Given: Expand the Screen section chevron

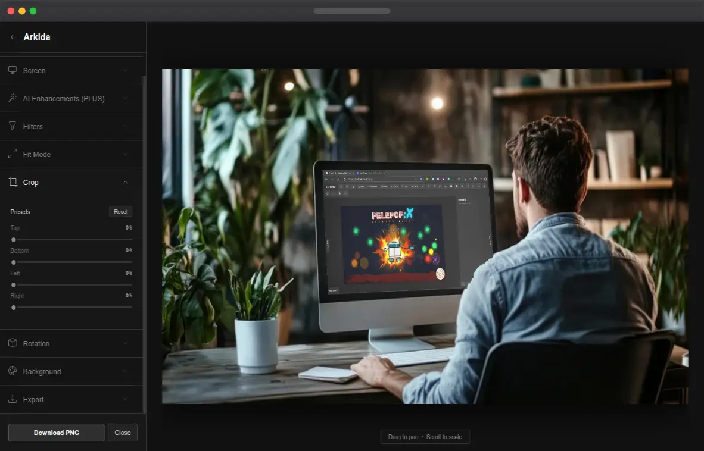Looking at the screenshot, I should click(125, 70).
